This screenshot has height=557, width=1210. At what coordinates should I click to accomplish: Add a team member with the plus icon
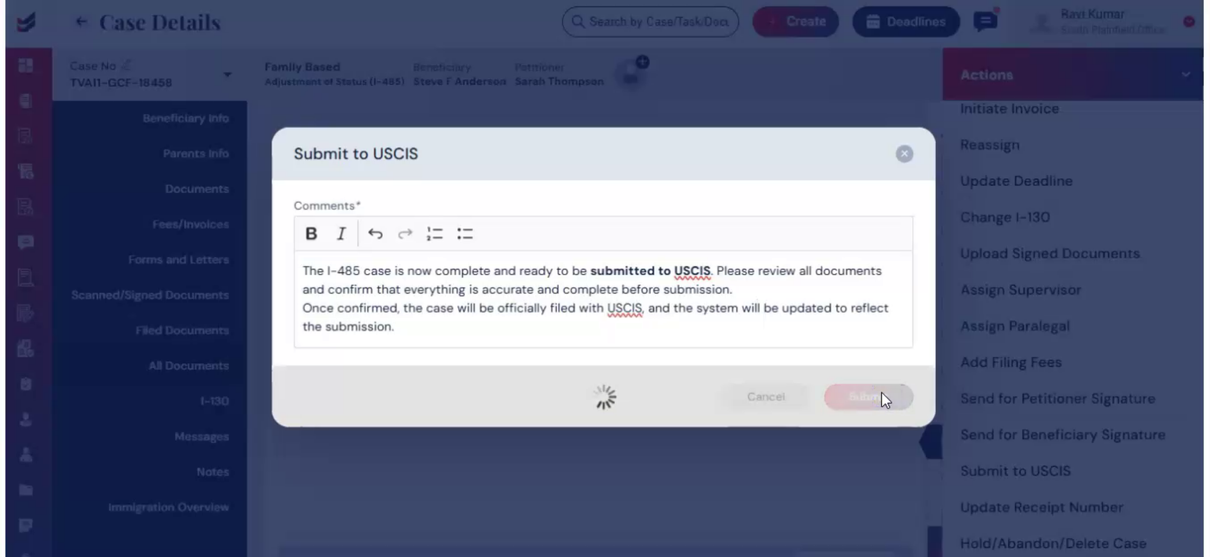642,62
